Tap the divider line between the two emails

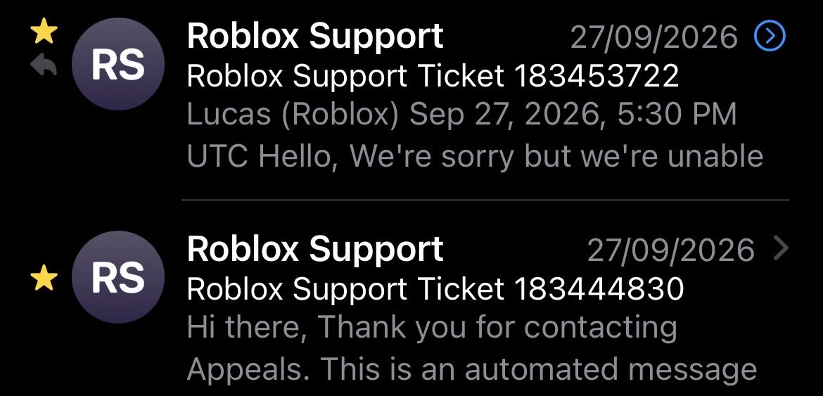[485, 200]
